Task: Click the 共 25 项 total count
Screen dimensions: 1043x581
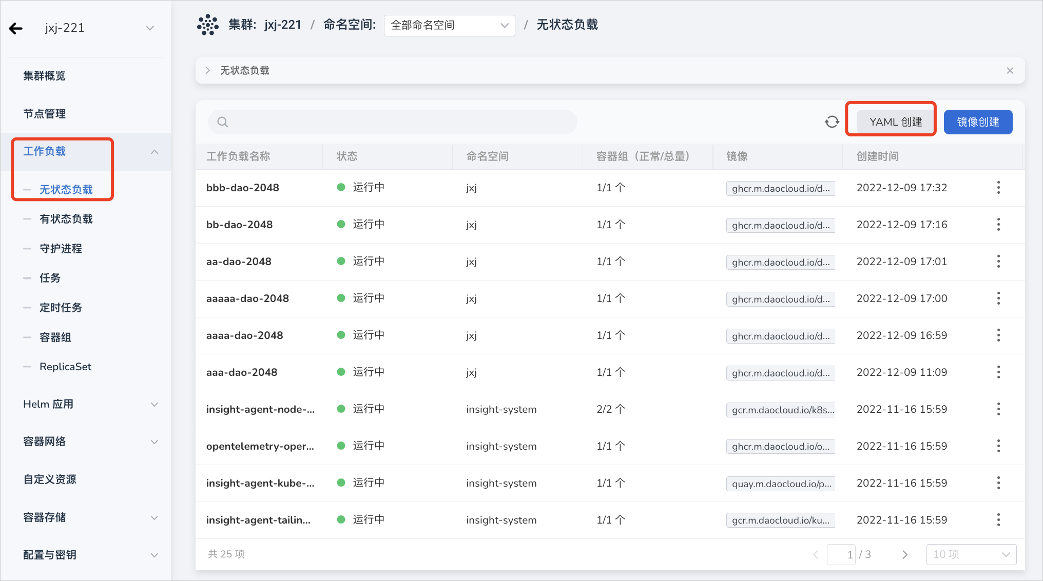Action: tap(226, 554)
